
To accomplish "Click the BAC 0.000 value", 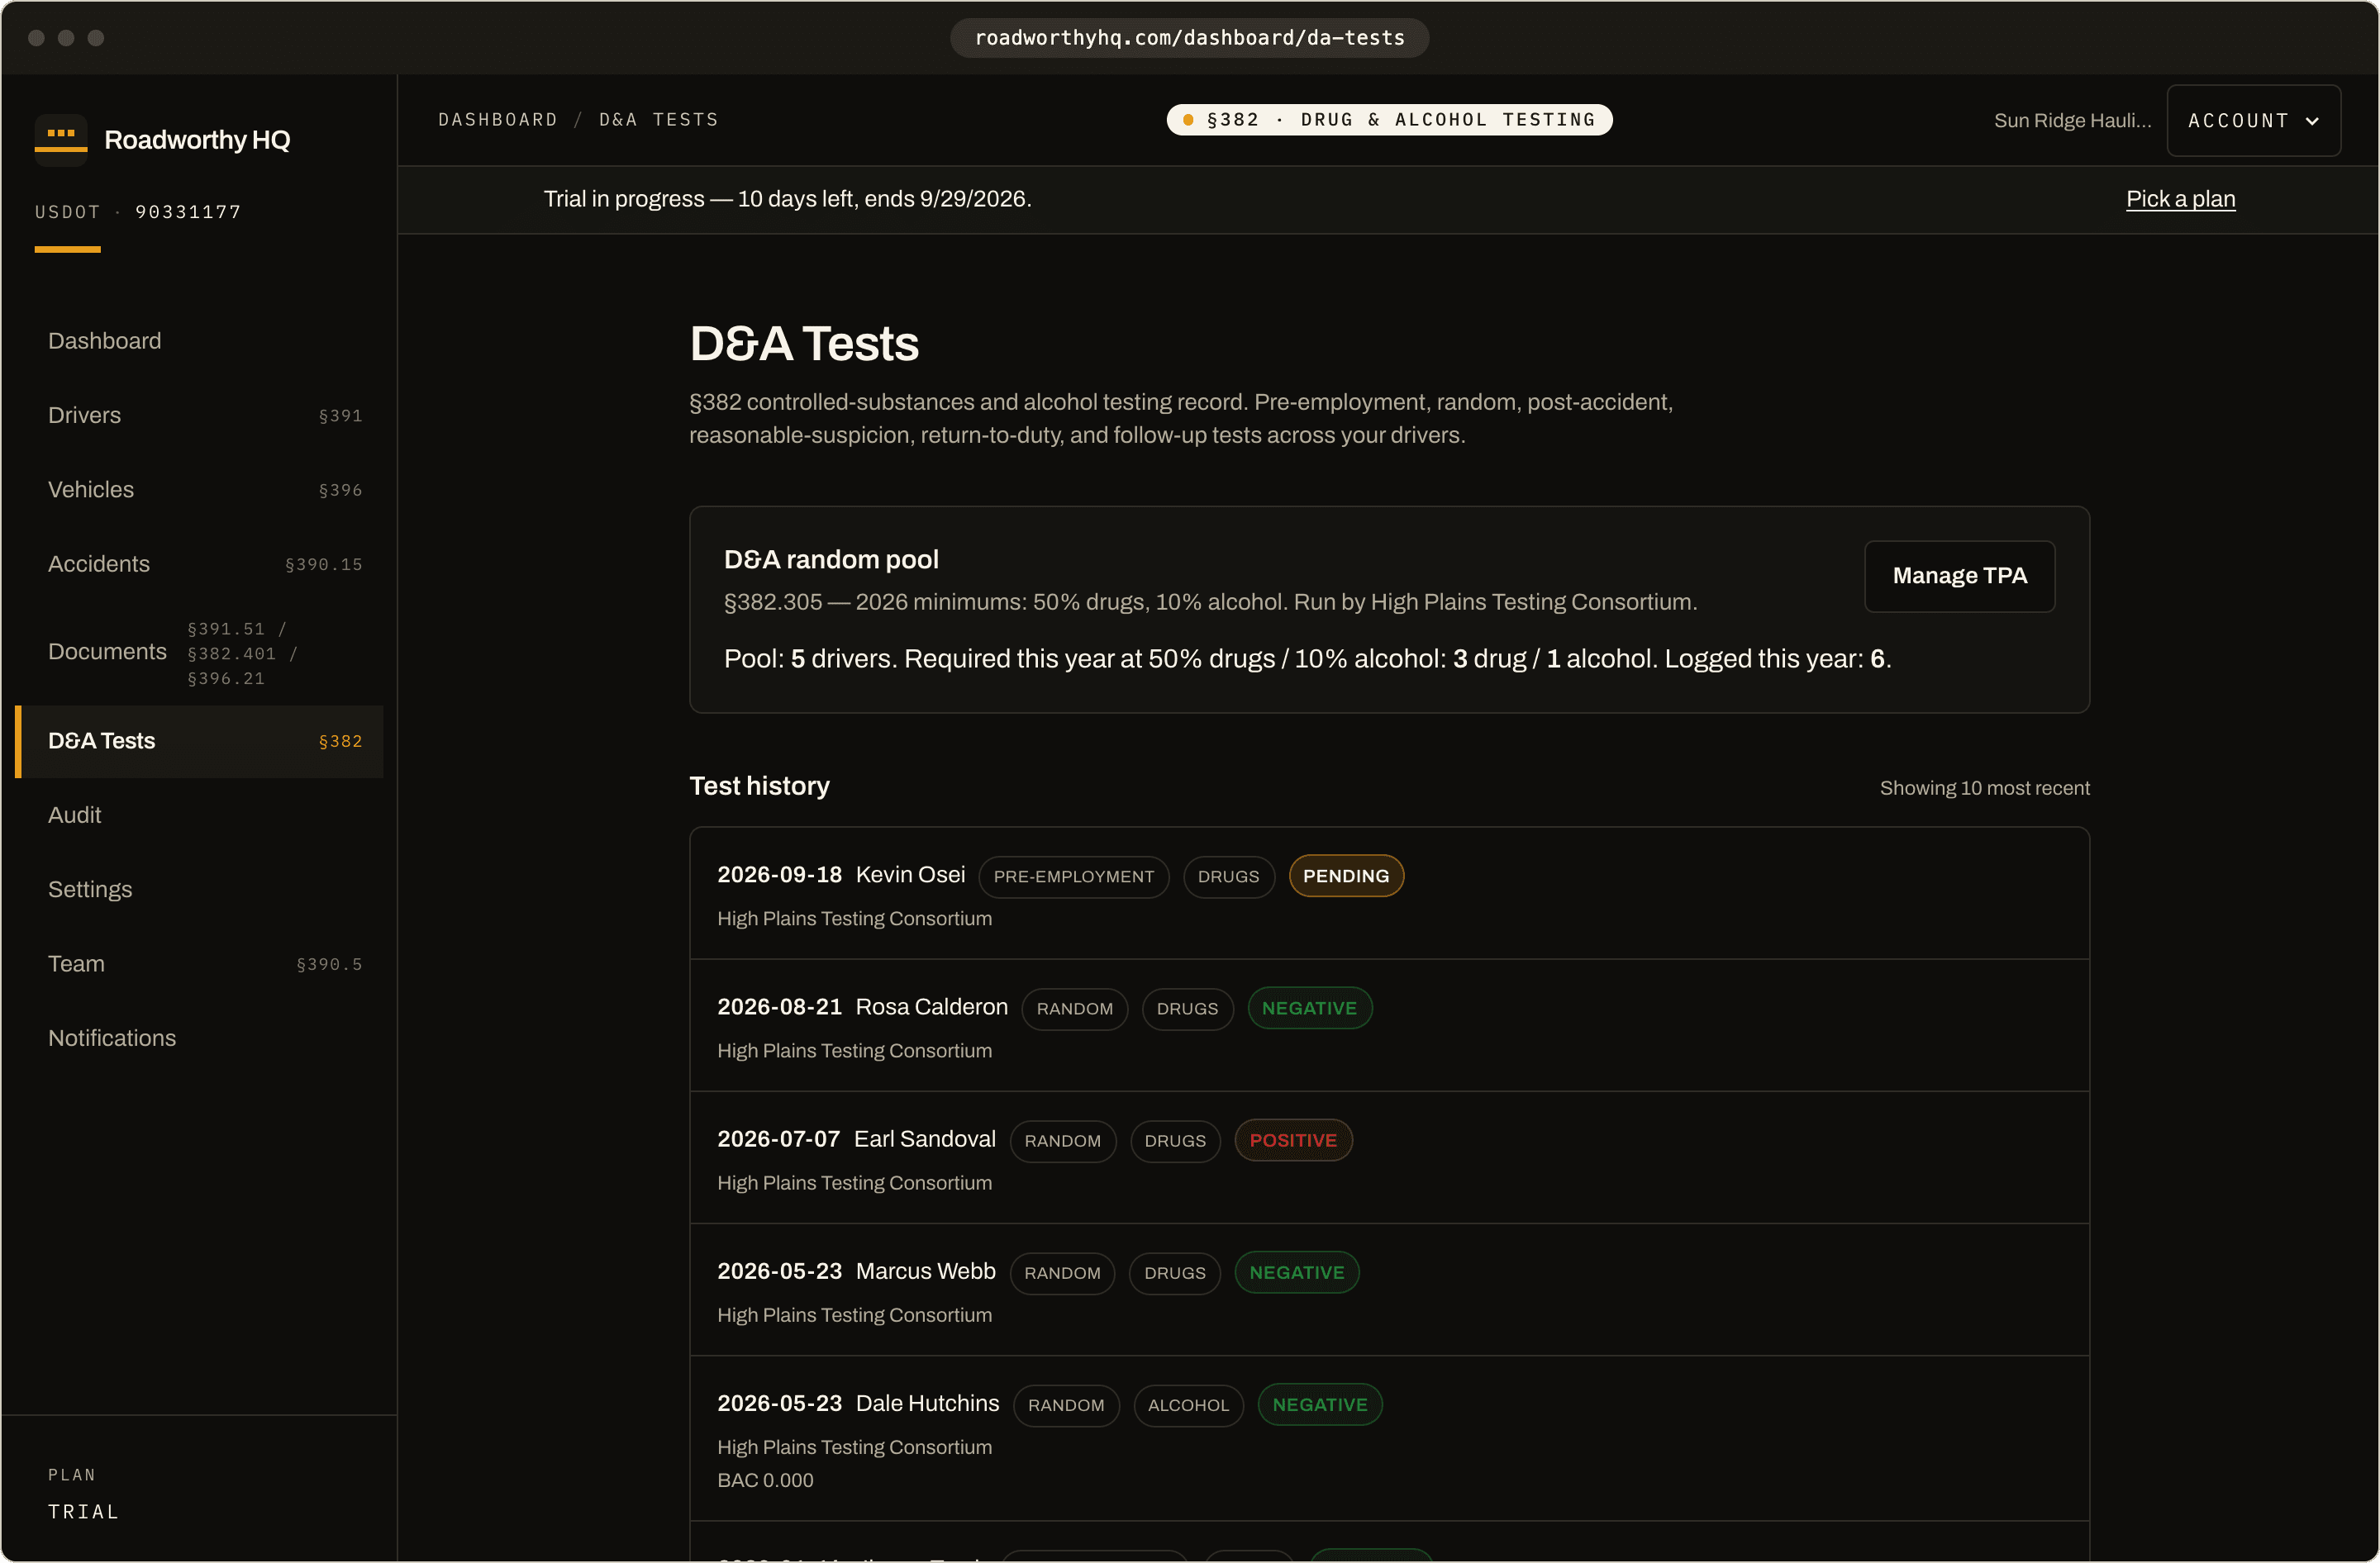I will [765, 1481].
